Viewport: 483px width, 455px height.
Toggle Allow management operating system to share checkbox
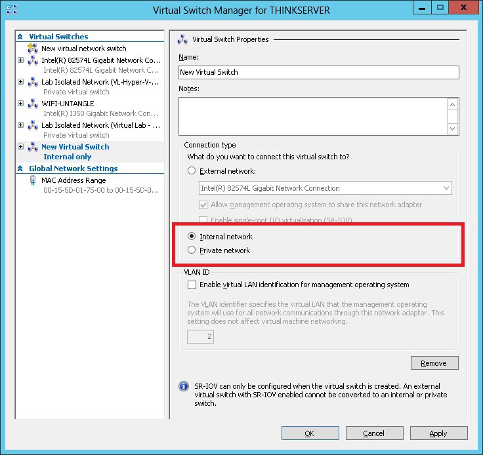coord(203,205)
